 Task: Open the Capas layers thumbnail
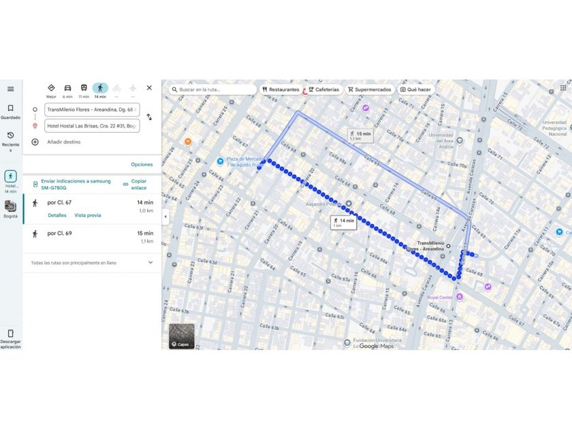tap(181, 336)
